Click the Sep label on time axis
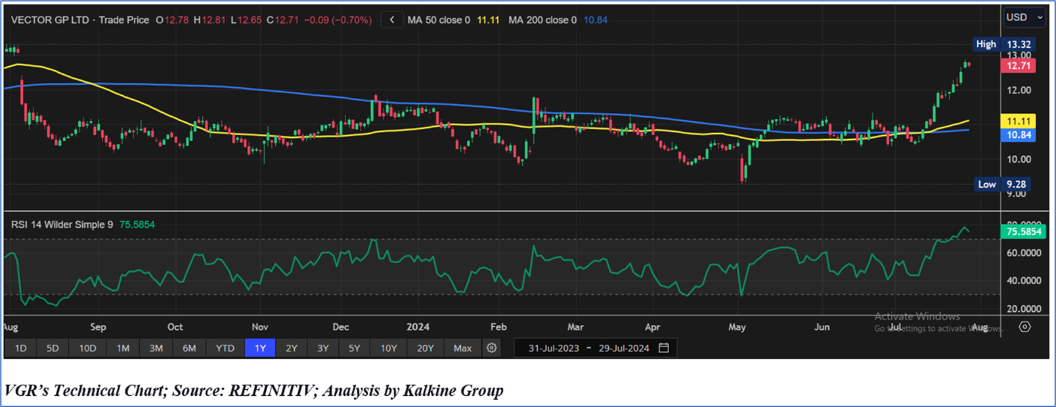 click(x=98, y=327)
